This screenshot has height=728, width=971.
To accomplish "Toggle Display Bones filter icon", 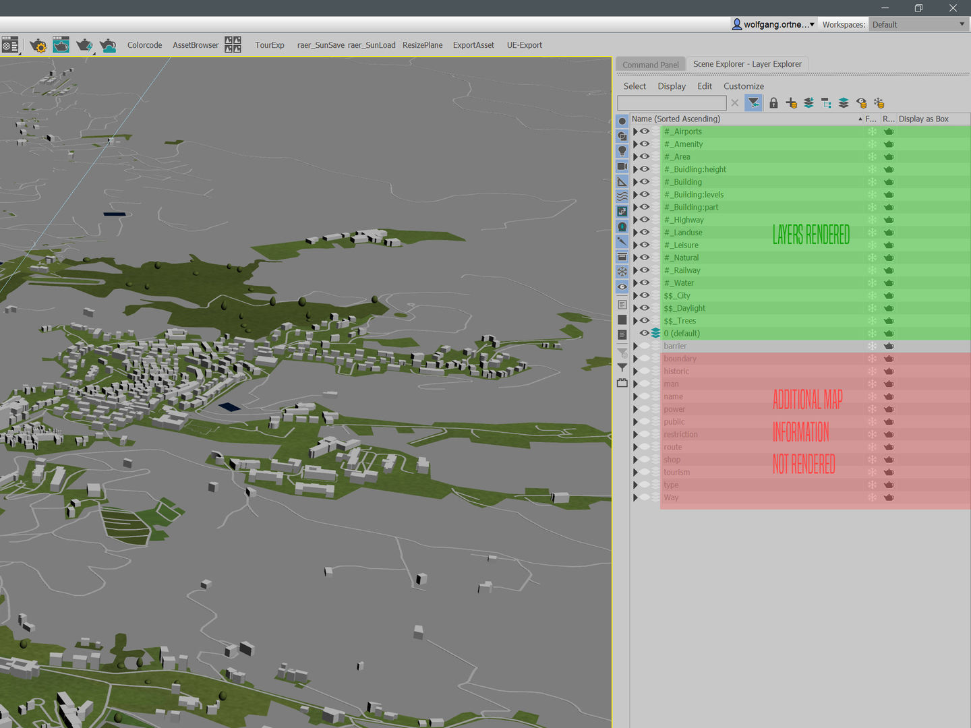I will click(622, 241).
